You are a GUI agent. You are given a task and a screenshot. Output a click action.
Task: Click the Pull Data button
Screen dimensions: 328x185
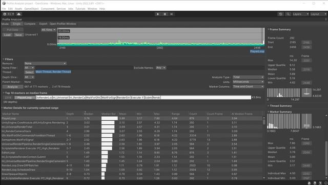[12, 30]
